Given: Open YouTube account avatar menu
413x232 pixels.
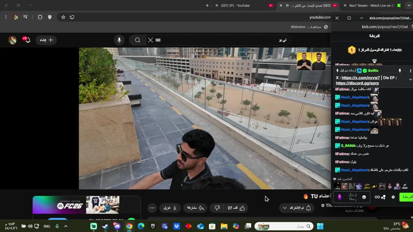Looking at the screenshot, I should (13, 40).
